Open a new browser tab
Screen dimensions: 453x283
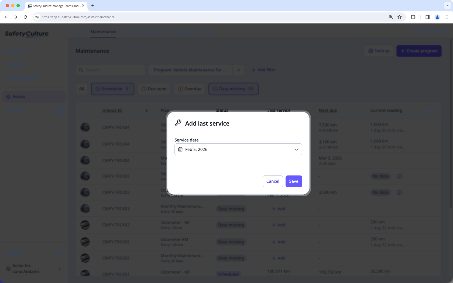93,5
